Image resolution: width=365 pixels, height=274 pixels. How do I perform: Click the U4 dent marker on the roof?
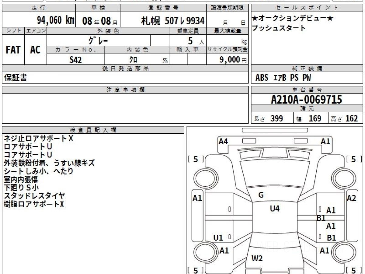pos(275,209)
